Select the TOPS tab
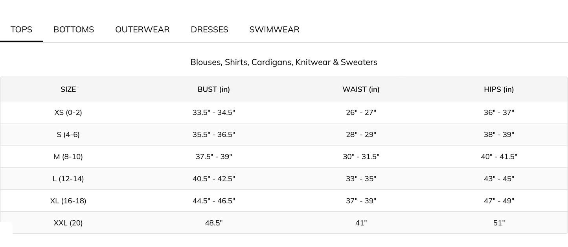This screenshot has height=247, width=568. click(x=21, y=29)
